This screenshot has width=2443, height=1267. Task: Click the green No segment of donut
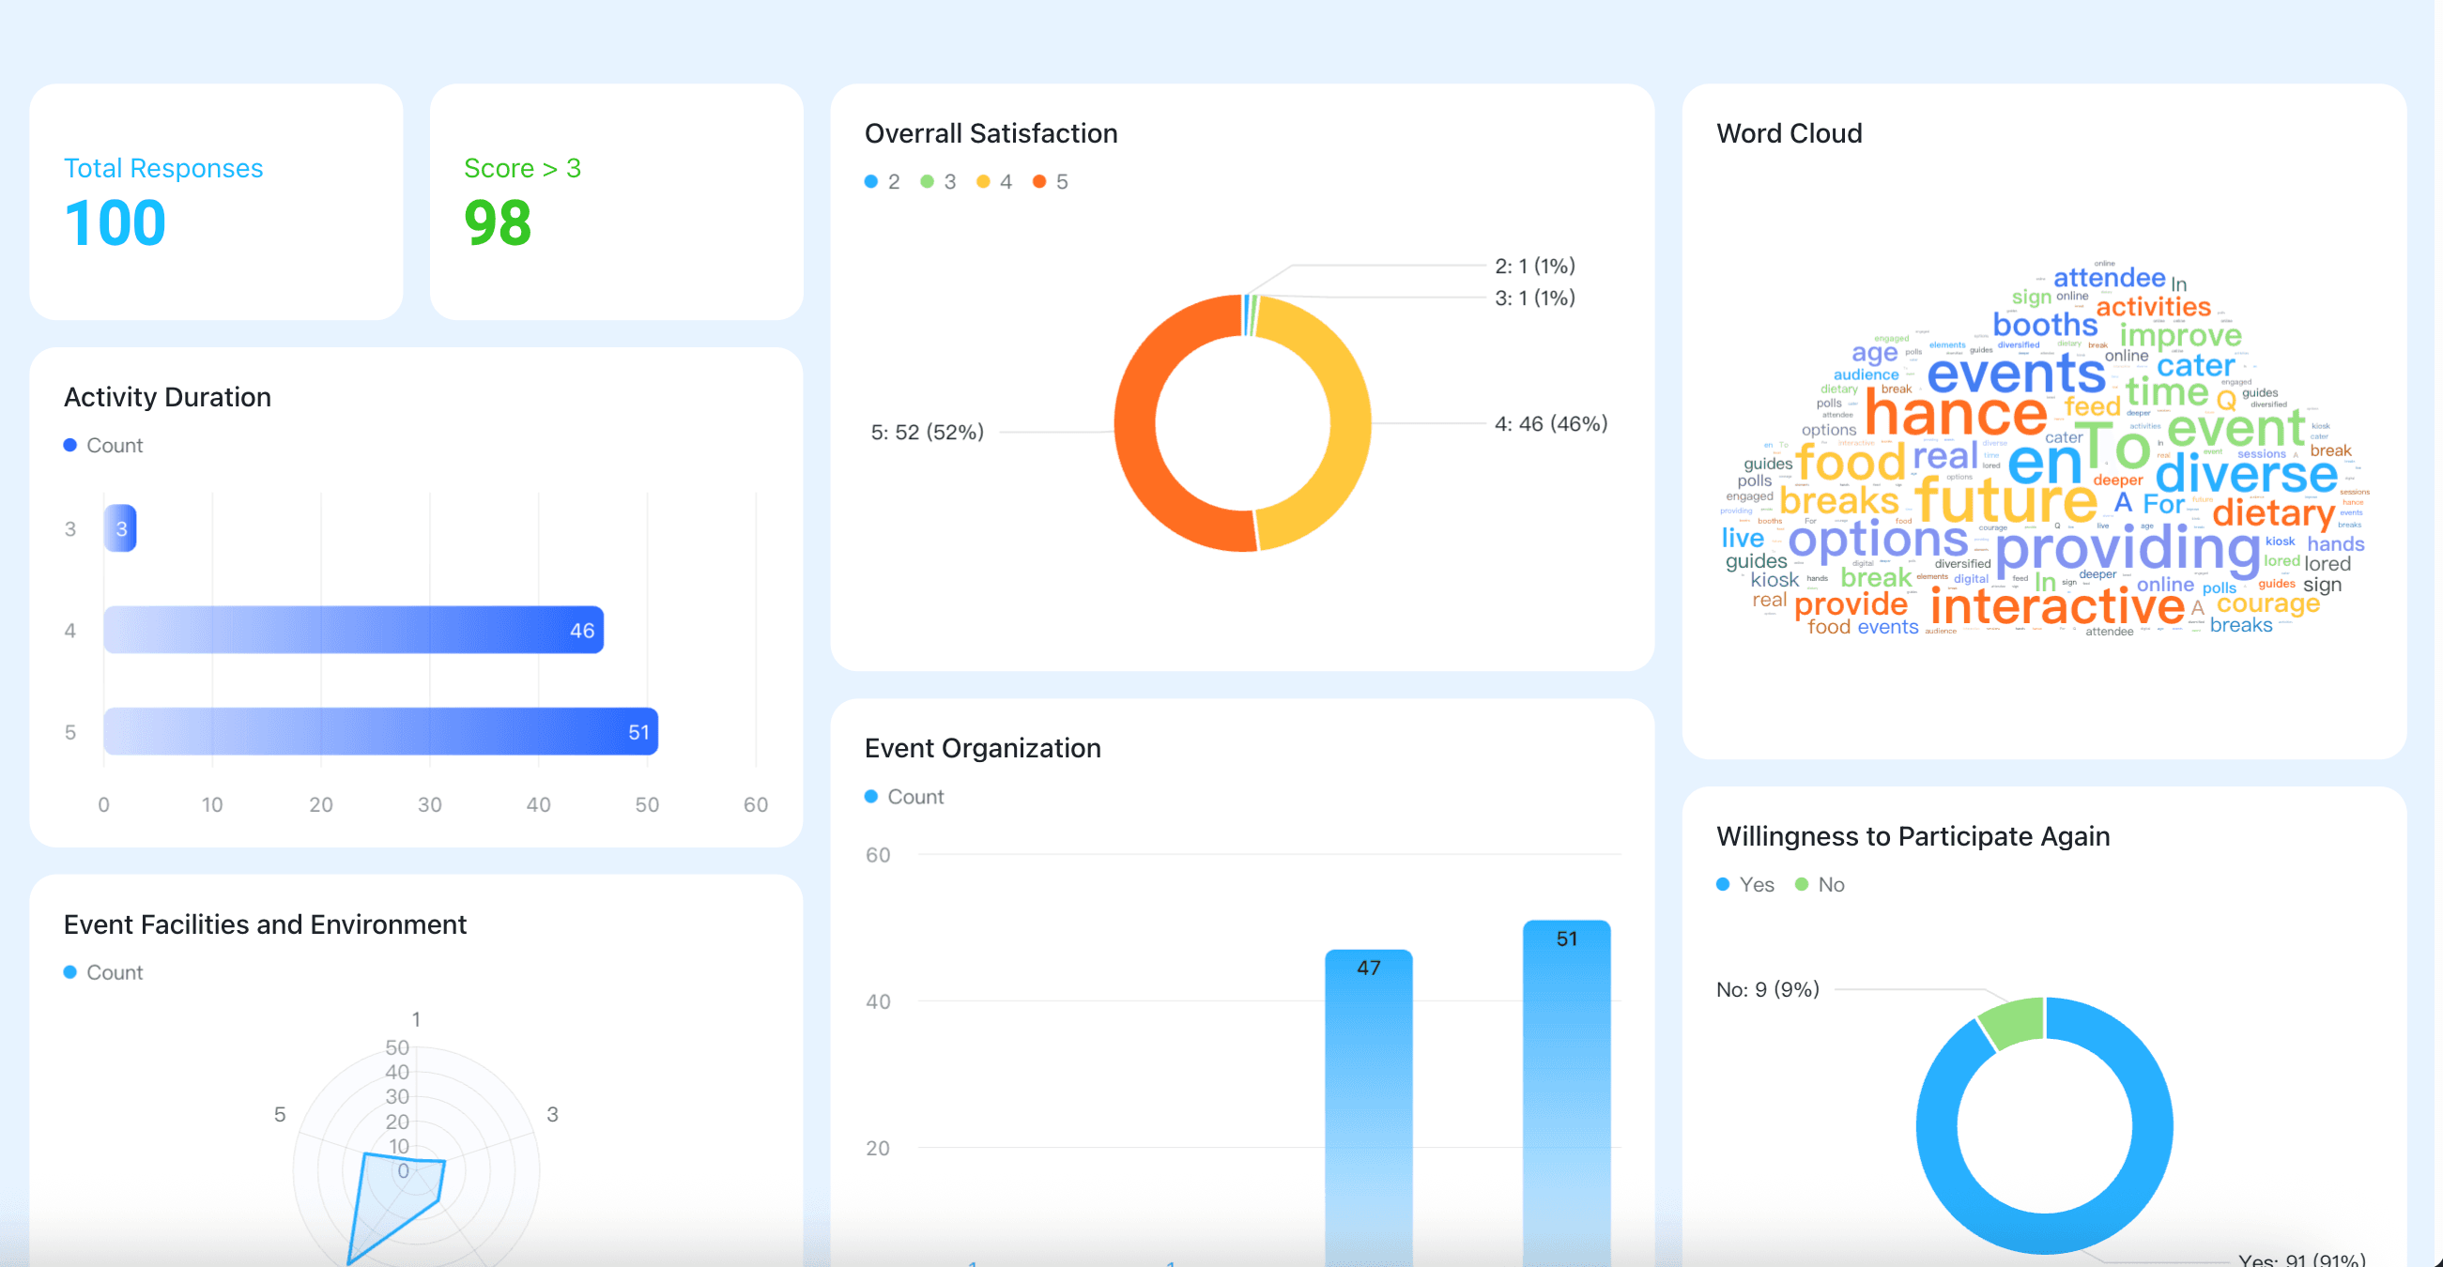click(x=2014, y=1021)
